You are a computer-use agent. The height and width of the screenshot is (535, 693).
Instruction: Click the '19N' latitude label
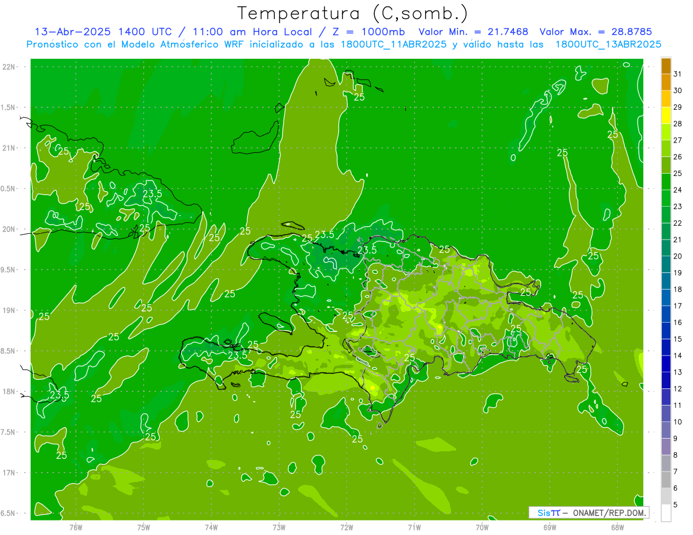9,310
